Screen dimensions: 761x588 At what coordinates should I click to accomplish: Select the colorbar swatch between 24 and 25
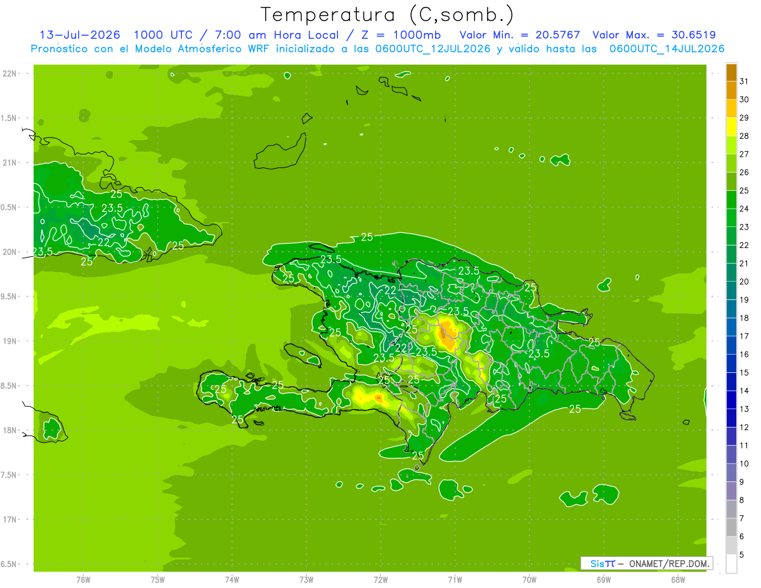click(731, 200)
